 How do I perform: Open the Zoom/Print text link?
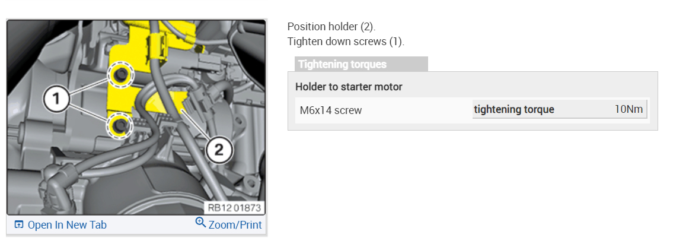pos(234,224)
